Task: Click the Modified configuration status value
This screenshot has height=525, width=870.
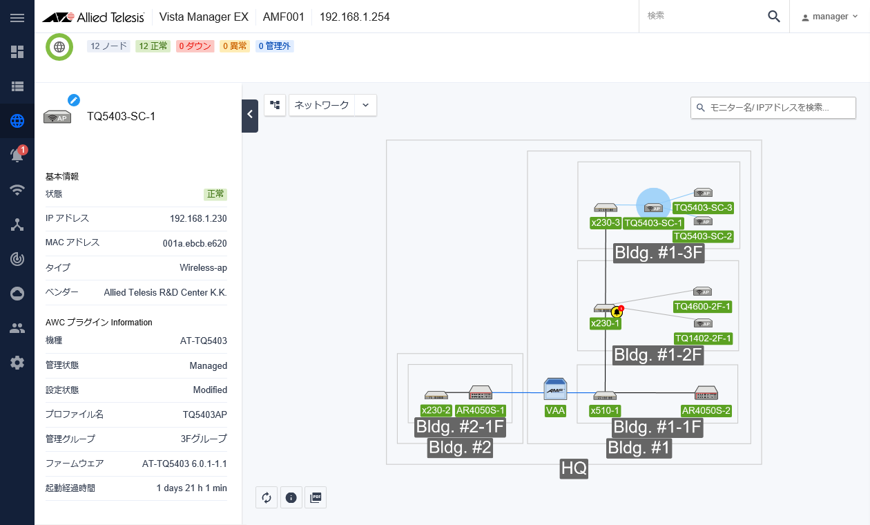Action: click(x=210, y=390)
